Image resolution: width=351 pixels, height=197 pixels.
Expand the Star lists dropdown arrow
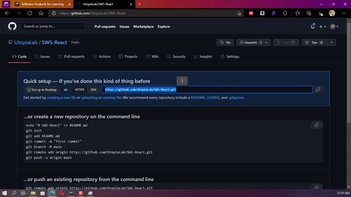(x=331, y=43)
